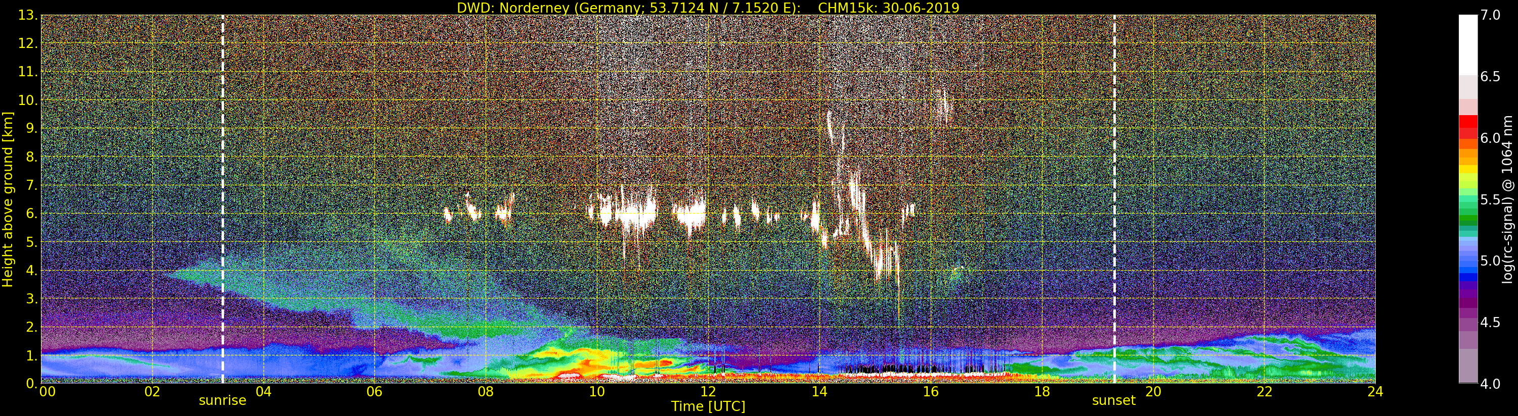Click the '10' time tick label
Viewport: 1518px width, 416px height.
(597, 392)
